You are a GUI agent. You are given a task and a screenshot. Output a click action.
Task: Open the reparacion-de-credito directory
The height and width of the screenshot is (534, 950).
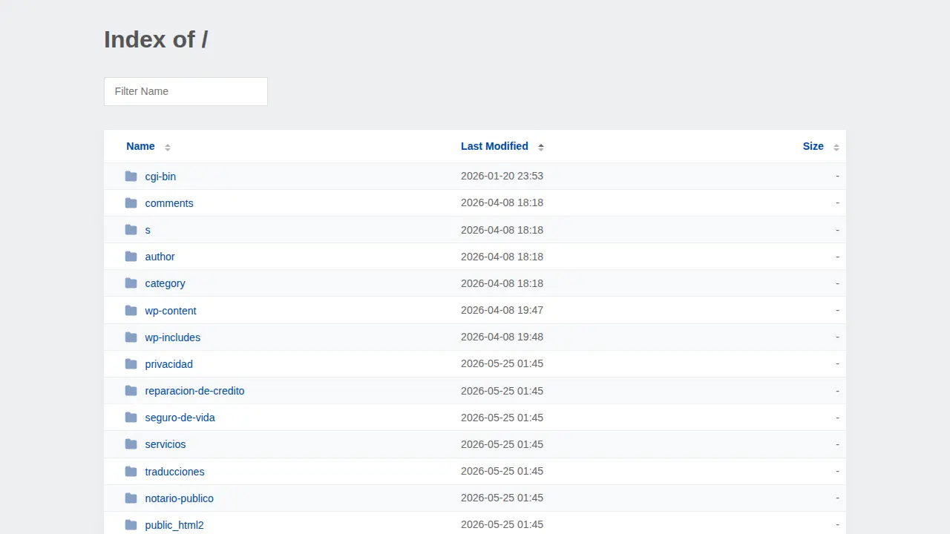[x=194, y=391]
